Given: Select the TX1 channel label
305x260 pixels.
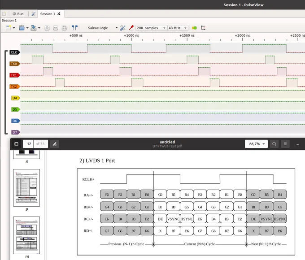Looking at the screenshot, I should pyautogui.click(x=14, y=75).
